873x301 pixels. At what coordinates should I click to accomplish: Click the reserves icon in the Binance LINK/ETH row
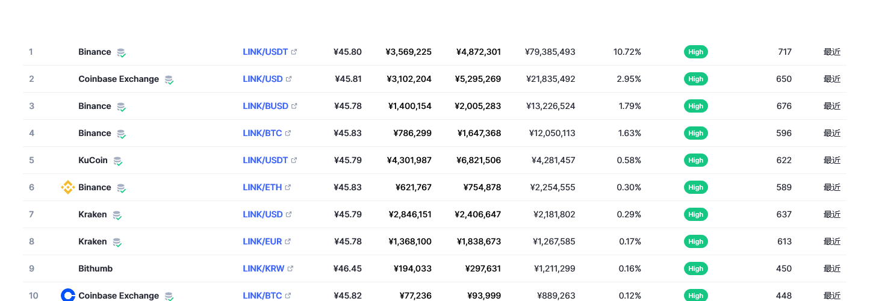click(x=121, y=188)
